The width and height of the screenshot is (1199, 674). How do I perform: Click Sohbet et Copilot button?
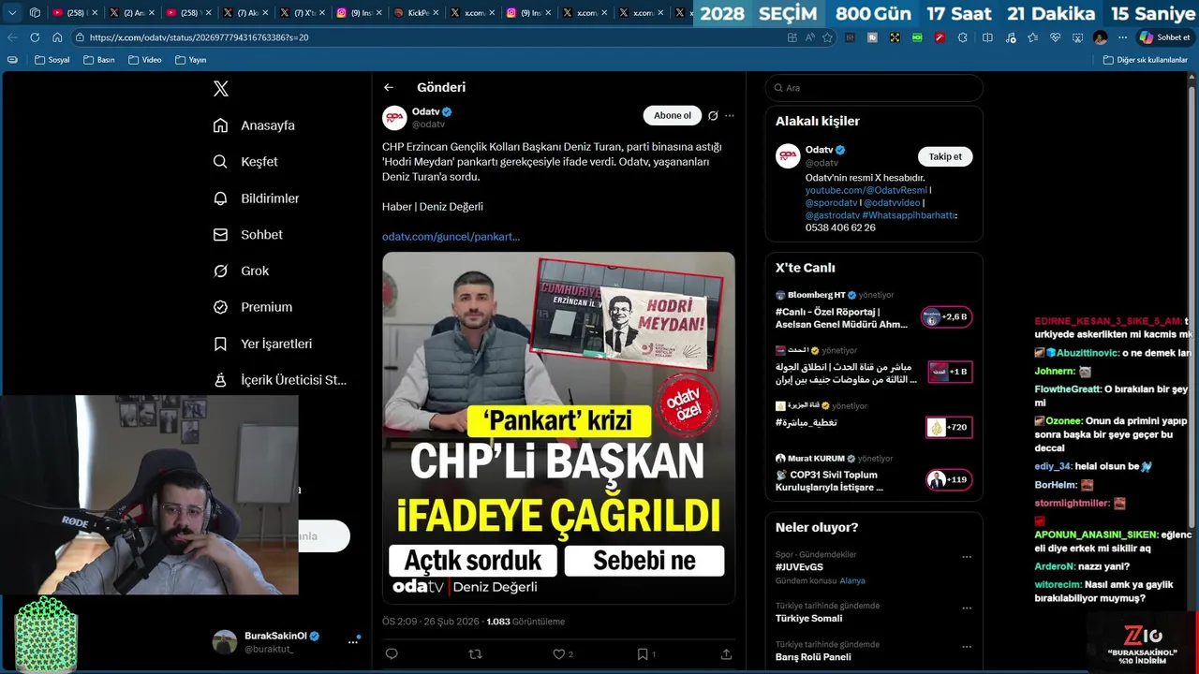(1164, 37)
